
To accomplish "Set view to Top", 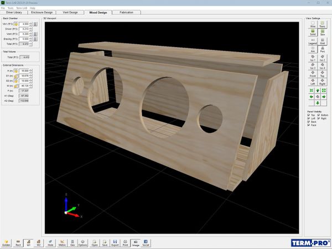I will click(322, 74).
